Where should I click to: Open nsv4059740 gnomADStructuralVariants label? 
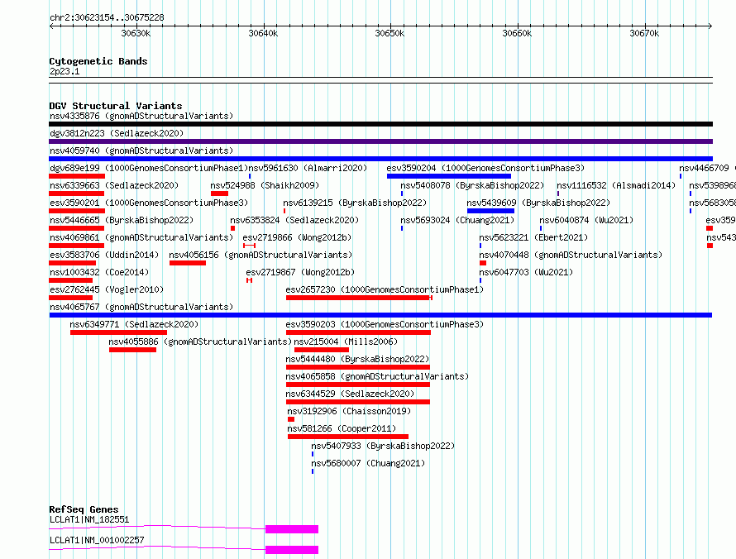(x=141, y=150)
